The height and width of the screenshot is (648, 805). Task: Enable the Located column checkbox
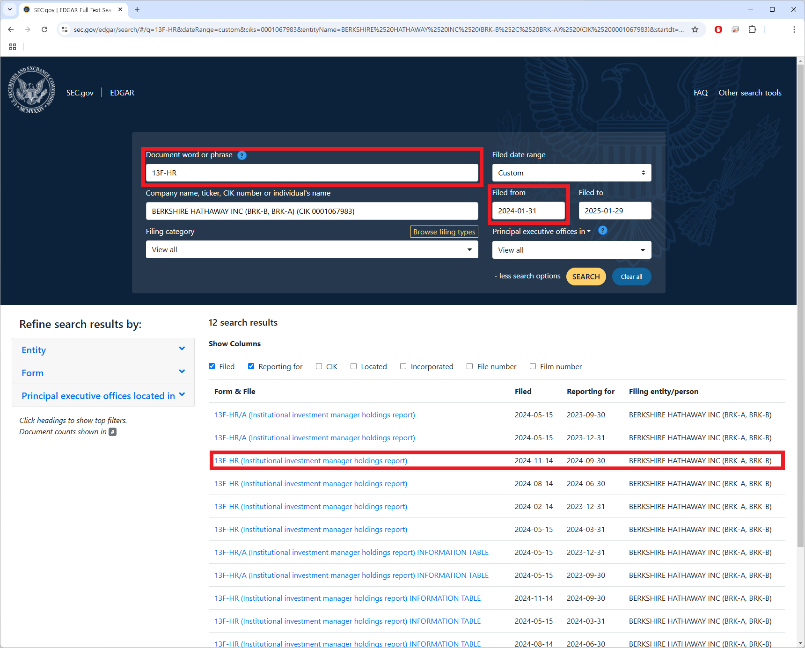coord(354,366)
